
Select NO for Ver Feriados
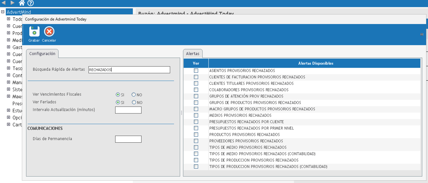click(x=134, y=102)
